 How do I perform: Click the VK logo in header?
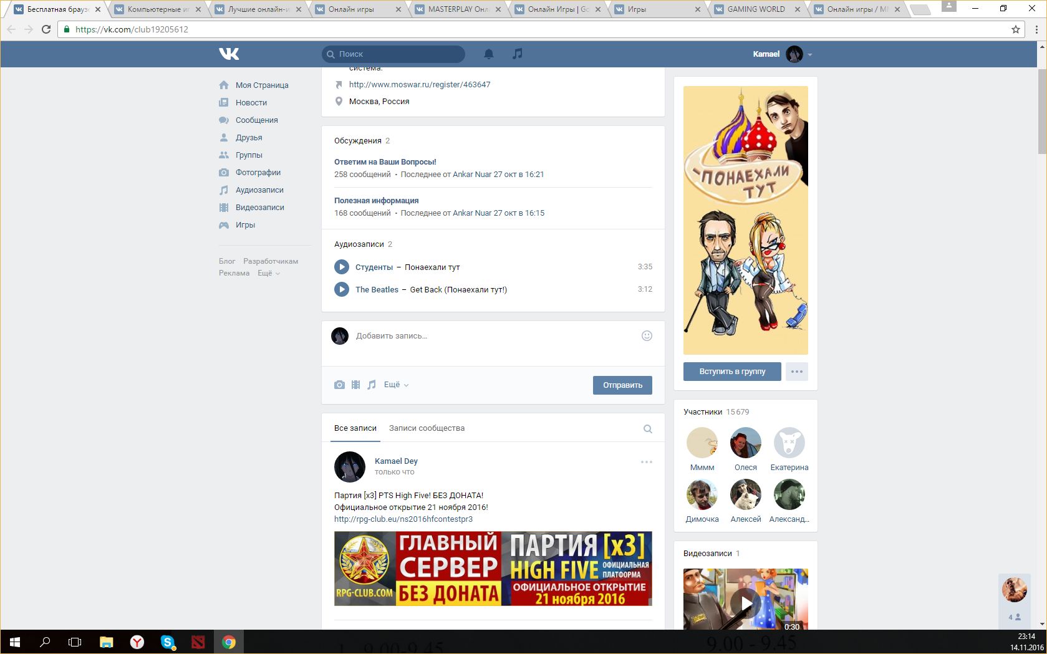229,54
